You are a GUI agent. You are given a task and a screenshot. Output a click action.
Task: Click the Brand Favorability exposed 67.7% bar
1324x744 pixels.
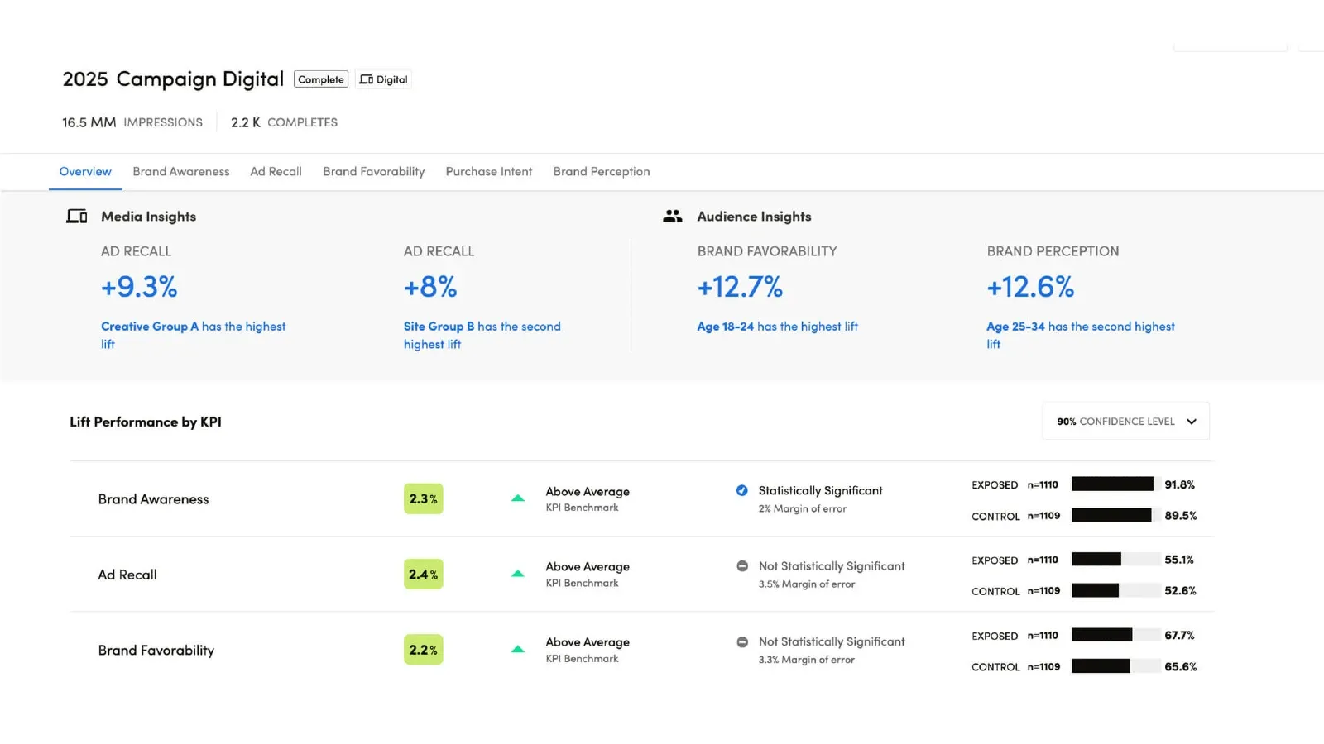1115,635
